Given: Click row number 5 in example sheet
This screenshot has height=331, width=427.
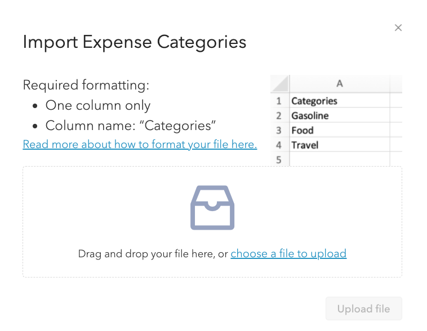Looking at the screenshot, I should click(x=279, y=159).
